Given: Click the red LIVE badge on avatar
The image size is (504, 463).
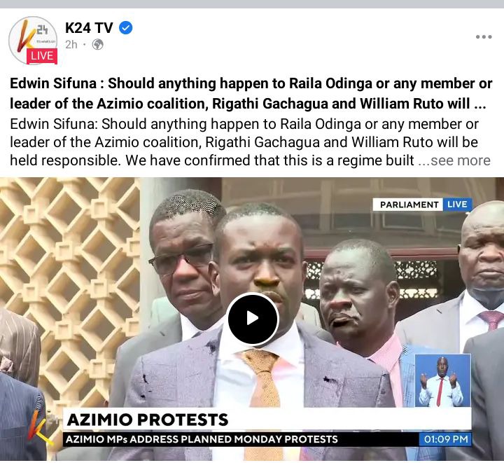Looking at the screenshot, I should coord(42,56).
